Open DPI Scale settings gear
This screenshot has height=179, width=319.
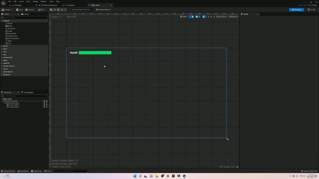(237, 167)
